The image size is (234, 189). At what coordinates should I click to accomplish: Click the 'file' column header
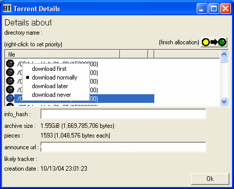tap(62, 55)
